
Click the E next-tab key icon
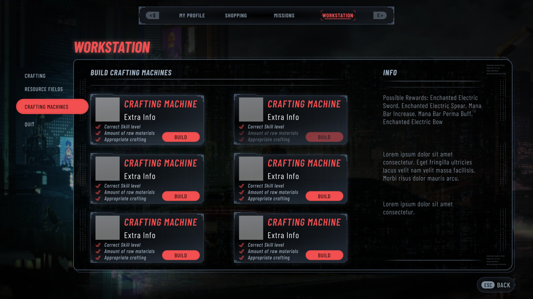(380, 15)
